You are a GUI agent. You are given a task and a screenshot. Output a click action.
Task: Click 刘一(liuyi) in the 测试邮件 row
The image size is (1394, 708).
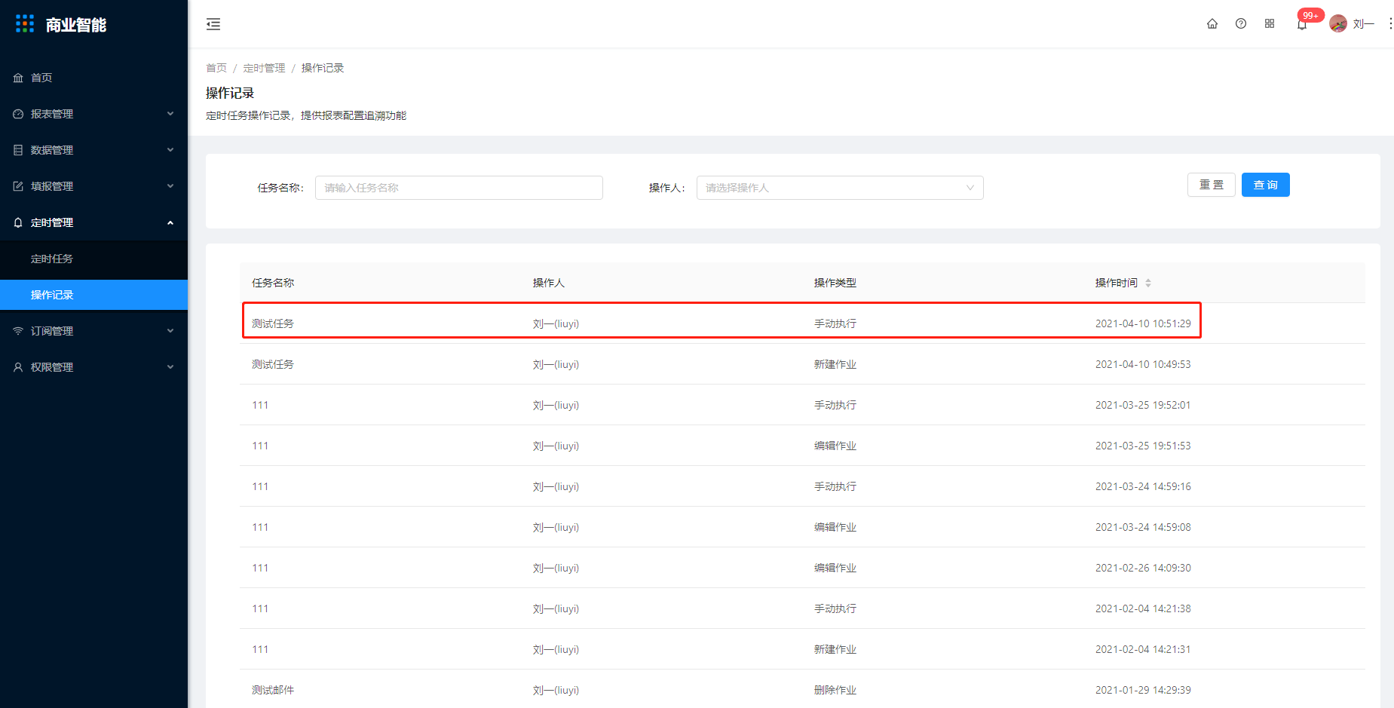click(556, 690)
